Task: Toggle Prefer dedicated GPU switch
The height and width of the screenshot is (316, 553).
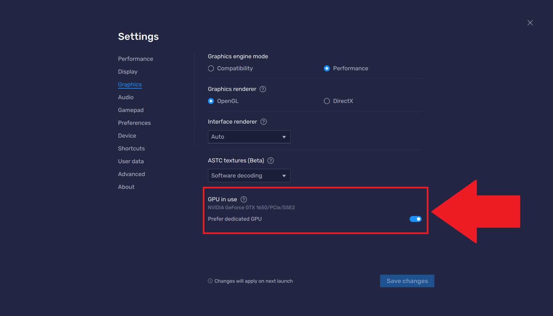Action: (x=415, y=219)
